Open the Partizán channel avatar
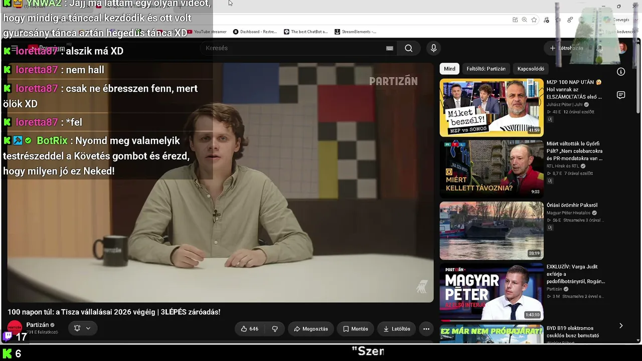Image resolution: width=642 pixels, height=361 pixels. coord(15,328)
